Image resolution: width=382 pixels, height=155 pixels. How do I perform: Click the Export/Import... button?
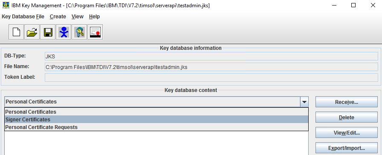(347, 148)
